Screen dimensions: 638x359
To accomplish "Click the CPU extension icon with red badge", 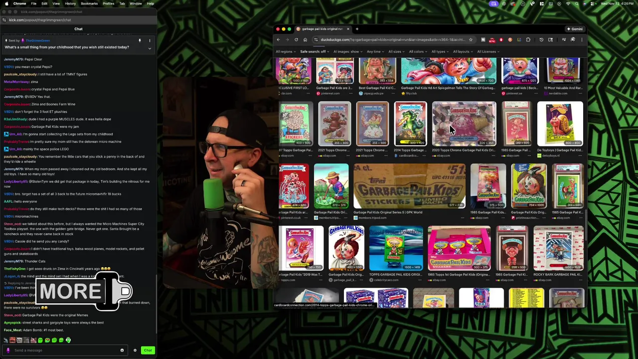I will [x=492, y=40].
